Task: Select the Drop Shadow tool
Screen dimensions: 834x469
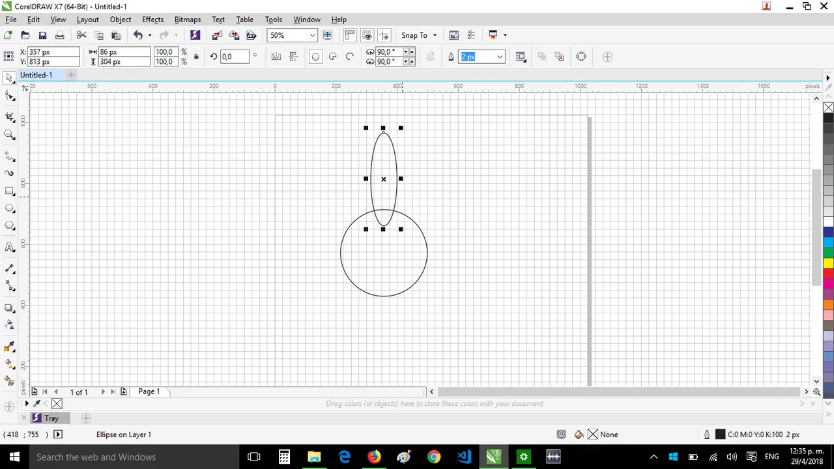Action: click(10, 307)
